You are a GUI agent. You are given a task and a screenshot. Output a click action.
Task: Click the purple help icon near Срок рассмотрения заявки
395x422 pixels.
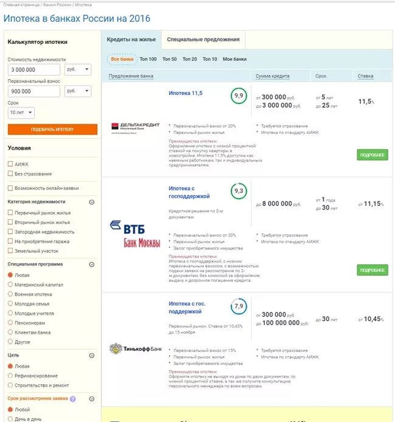tap(73, 399)
